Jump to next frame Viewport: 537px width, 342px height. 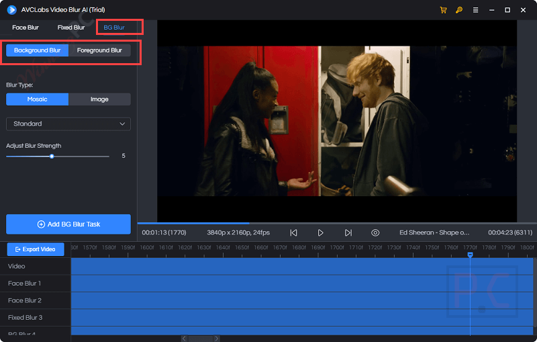tap(348, 232)
